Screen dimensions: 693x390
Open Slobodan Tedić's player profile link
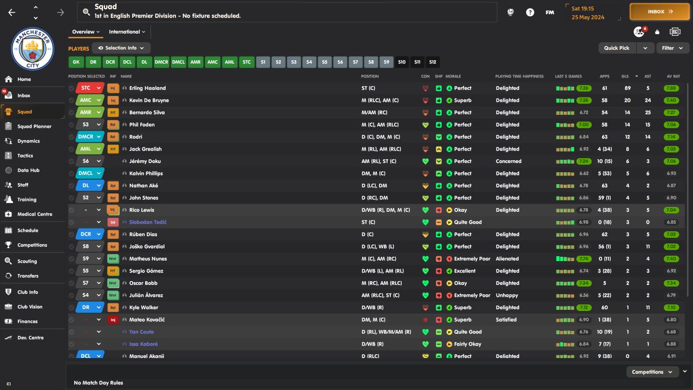click(x=148, y=222)
